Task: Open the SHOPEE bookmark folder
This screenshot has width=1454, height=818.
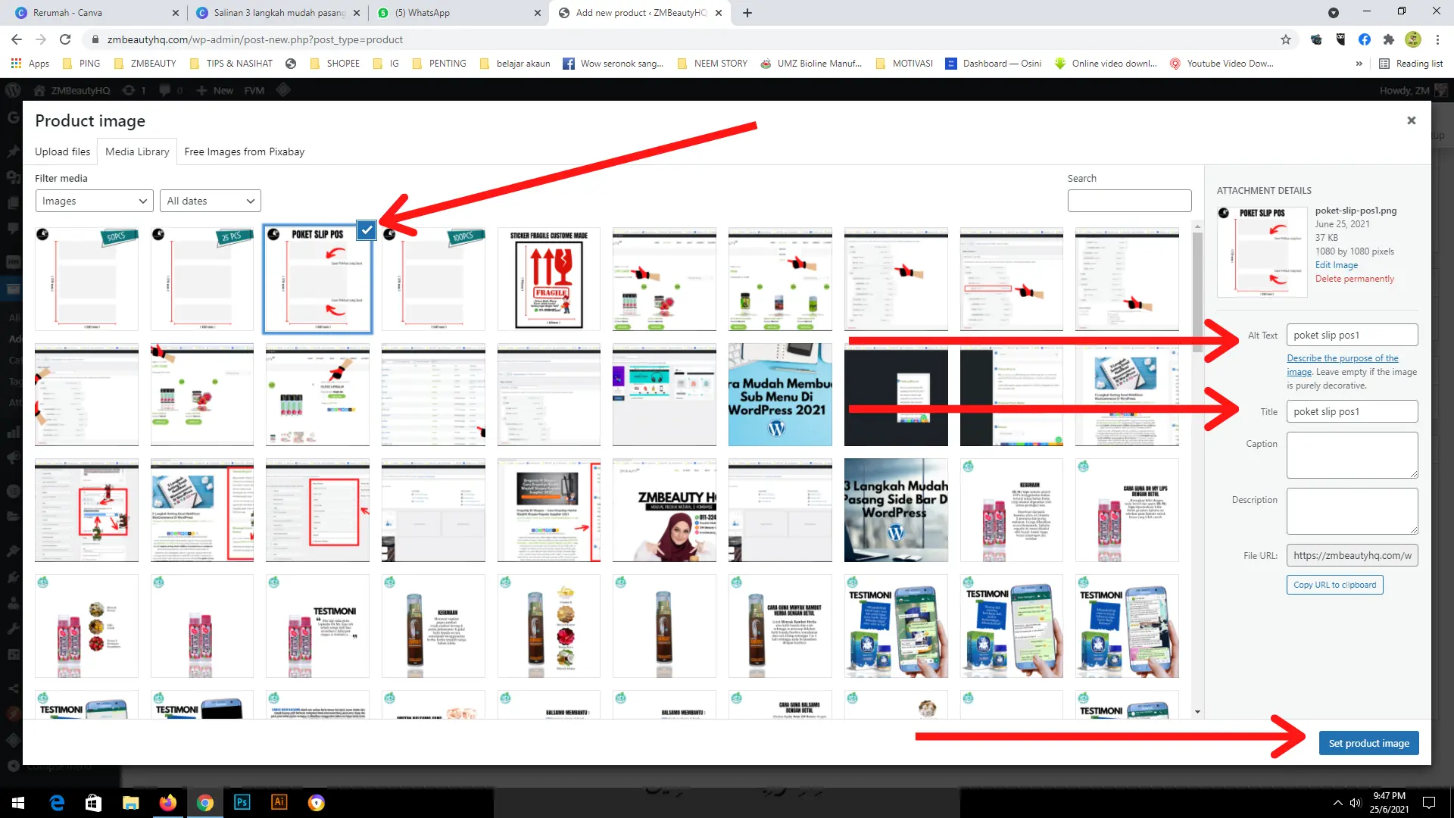Action: click(335, 64)
